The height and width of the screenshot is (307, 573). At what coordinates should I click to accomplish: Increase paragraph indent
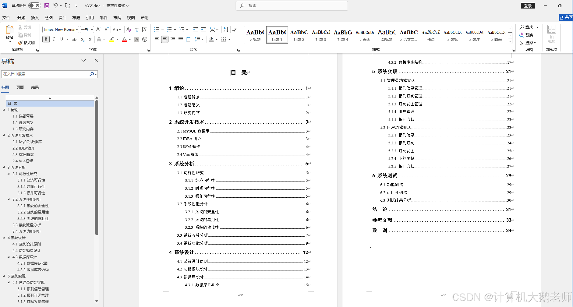point(203,30)
